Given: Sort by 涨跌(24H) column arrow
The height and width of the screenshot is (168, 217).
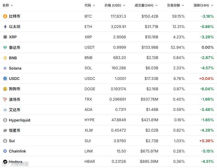Looking at the screenshot, I should [x=212, y=5].
